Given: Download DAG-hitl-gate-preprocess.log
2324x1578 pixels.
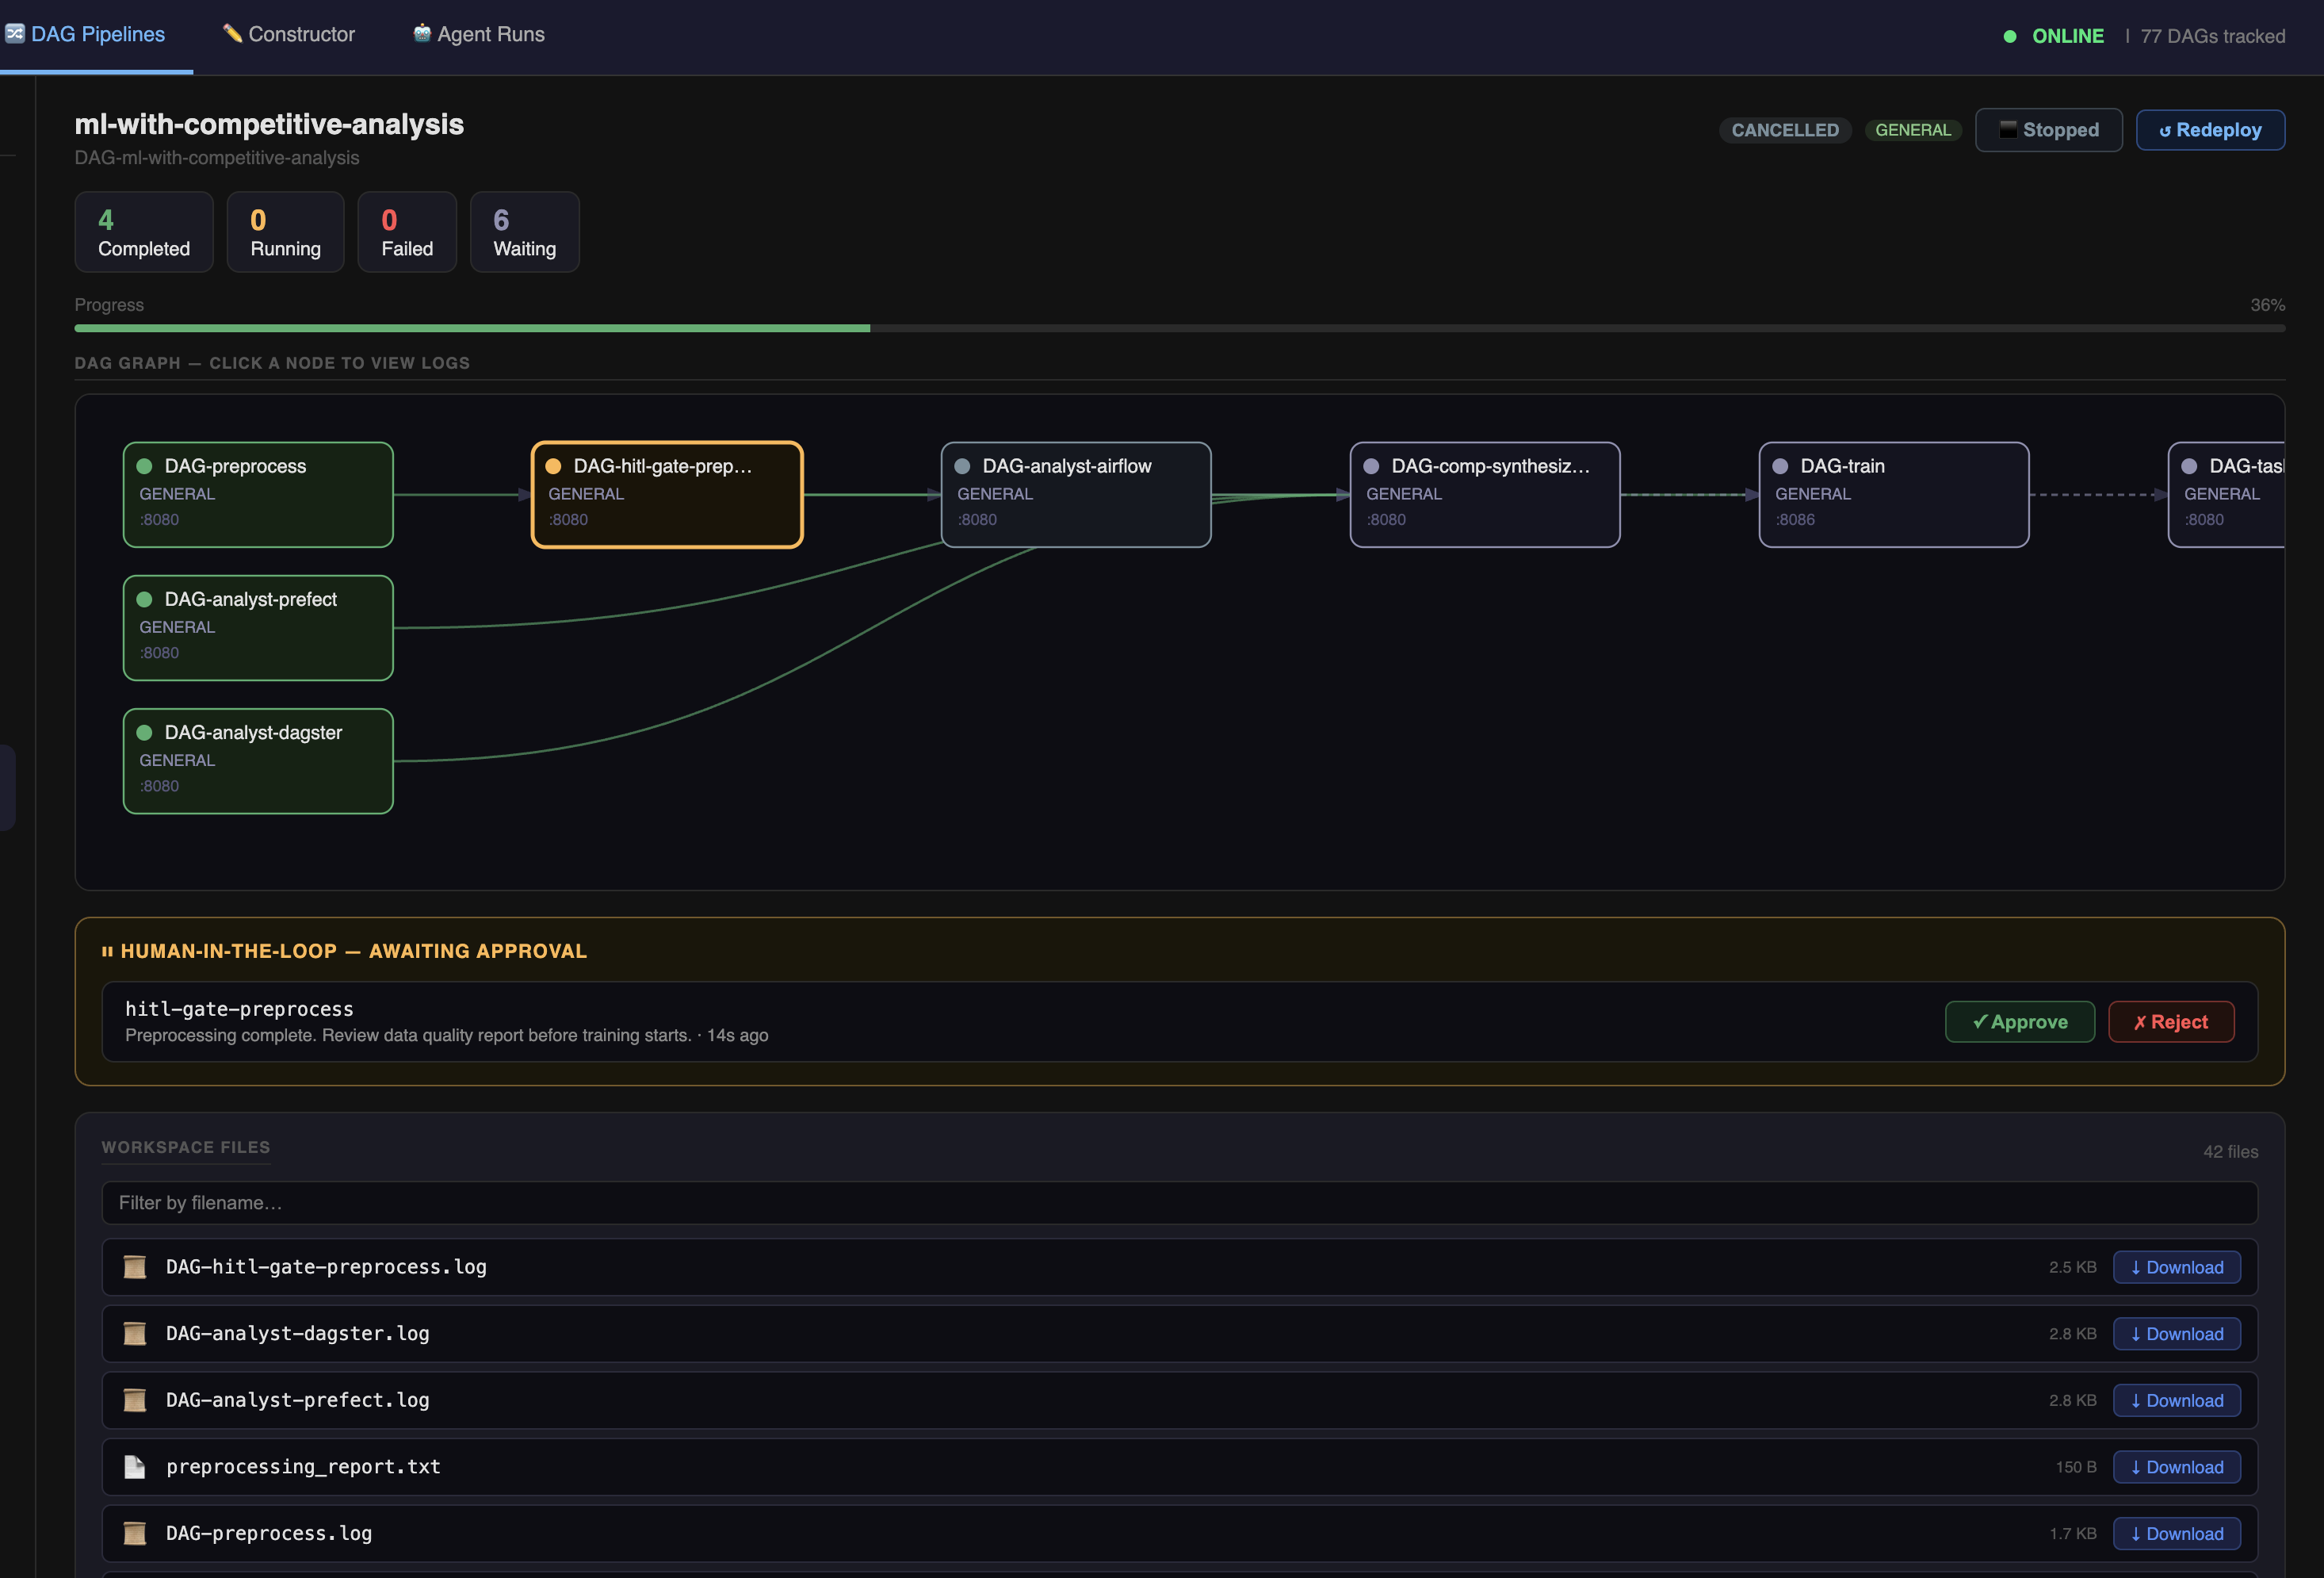Looking at the screenshot, I should tap(2176, 1267).
